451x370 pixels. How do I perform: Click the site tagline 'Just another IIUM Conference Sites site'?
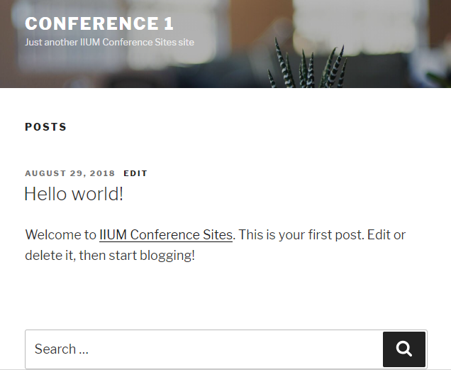click(x=109, y=42)
